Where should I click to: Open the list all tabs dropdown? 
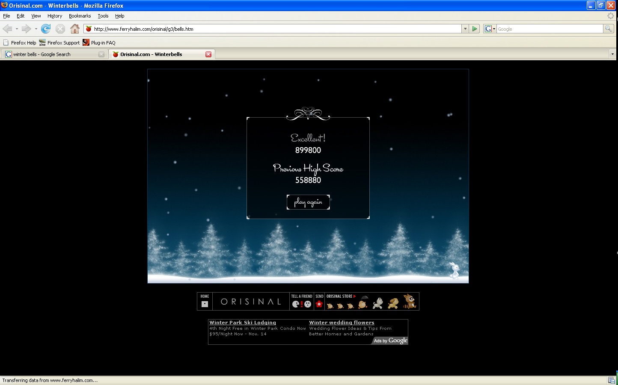612,54
